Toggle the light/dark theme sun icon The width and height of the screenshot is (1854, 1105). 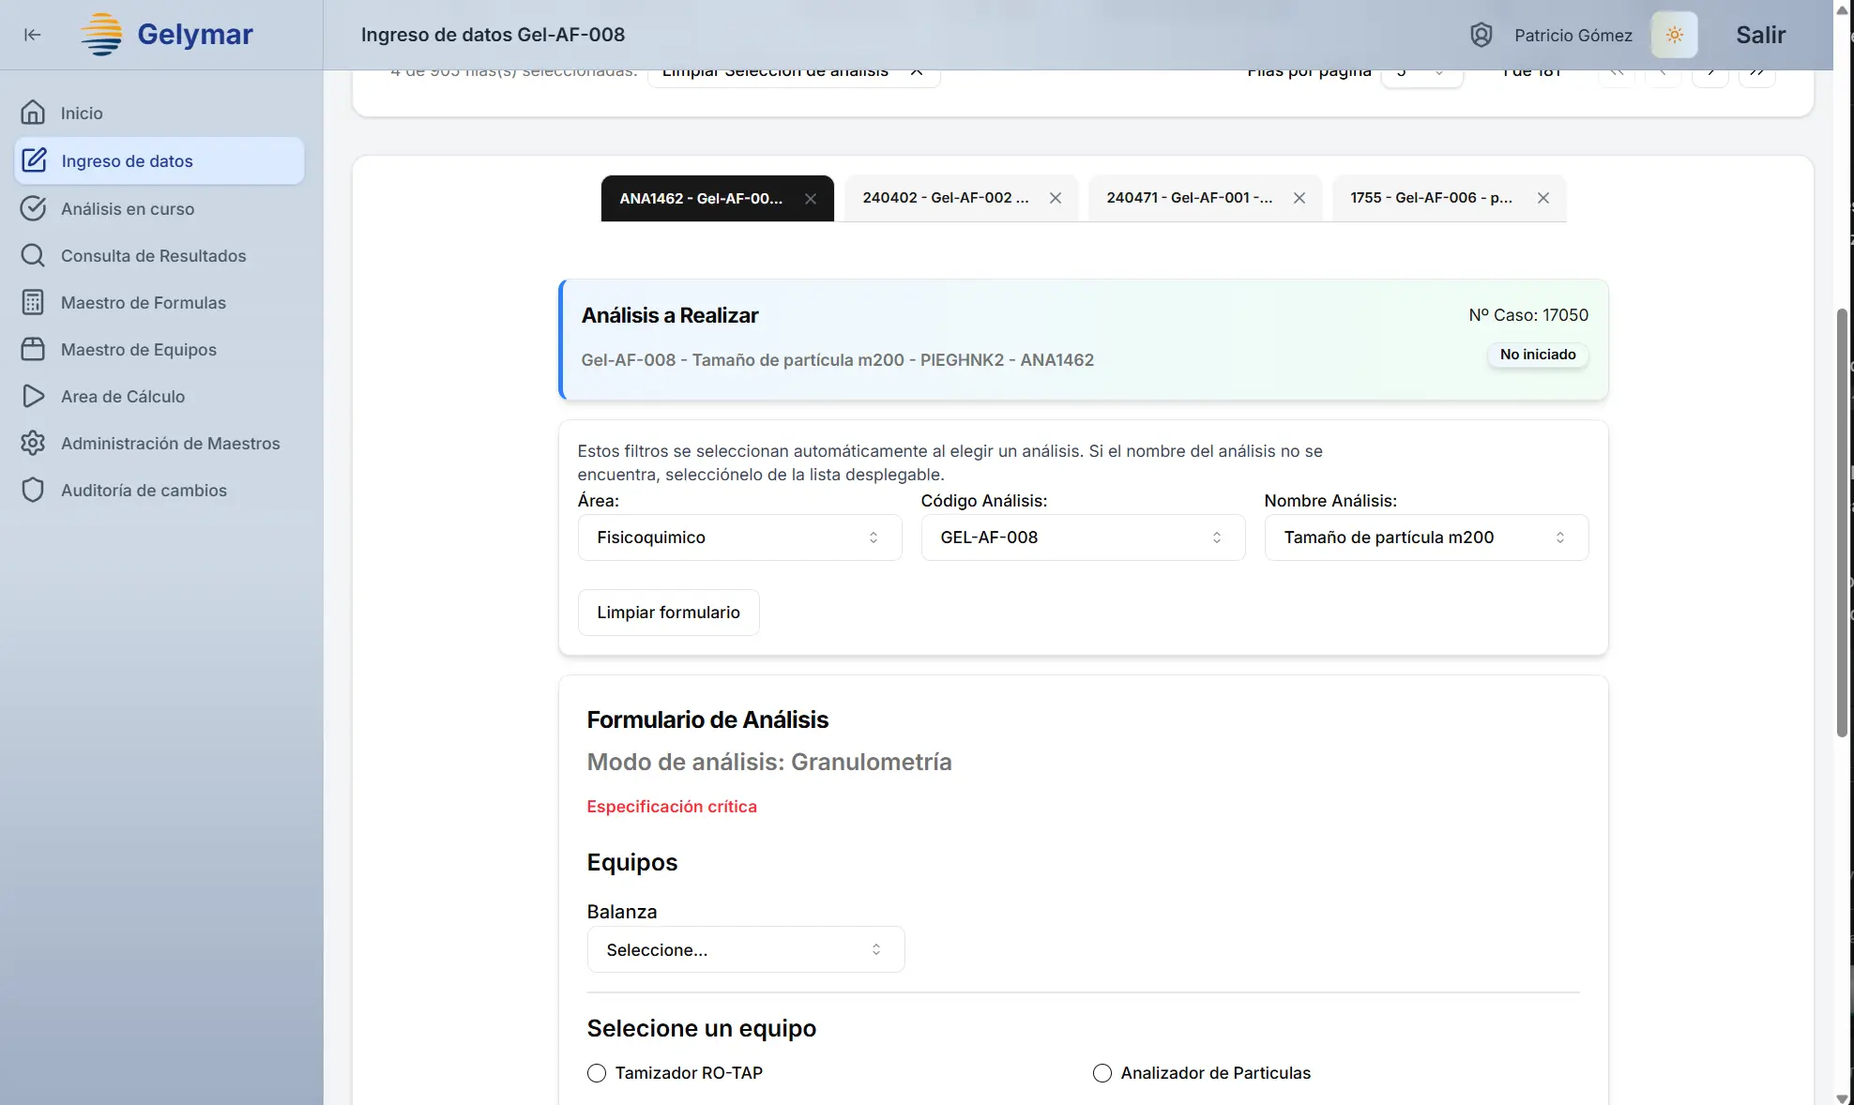point(1674,35)
